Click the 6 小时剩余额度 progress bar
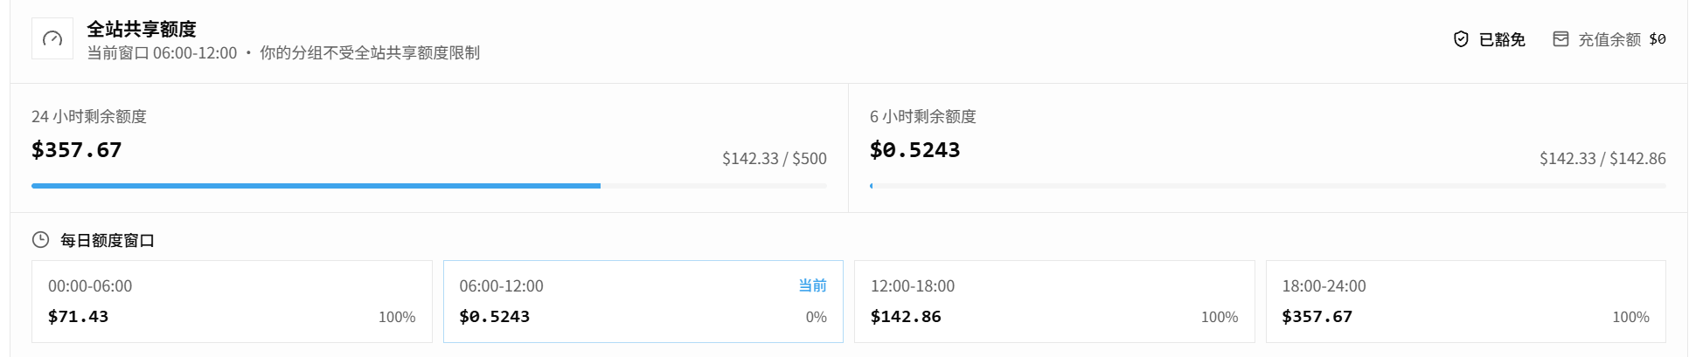This screenshot has height=357, width=1696. 1268,186
